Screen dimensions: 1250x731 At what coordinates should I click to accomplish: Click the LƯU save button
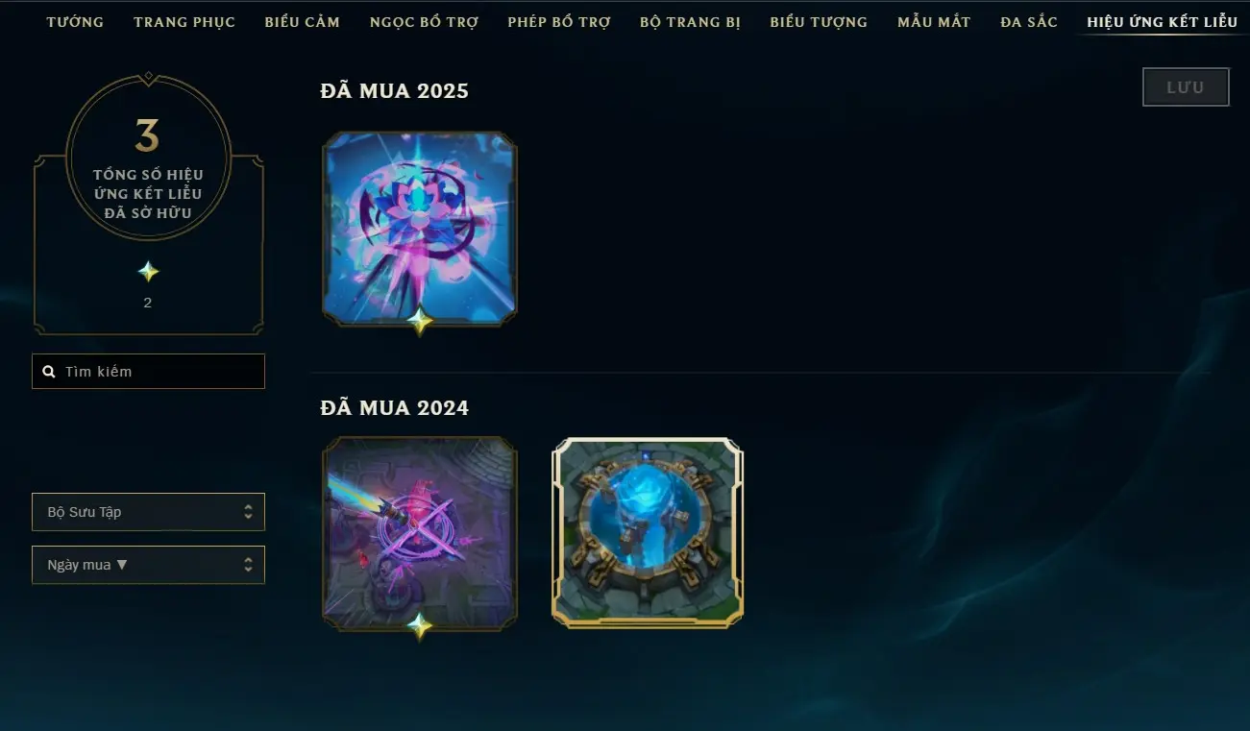(1186, 87)
